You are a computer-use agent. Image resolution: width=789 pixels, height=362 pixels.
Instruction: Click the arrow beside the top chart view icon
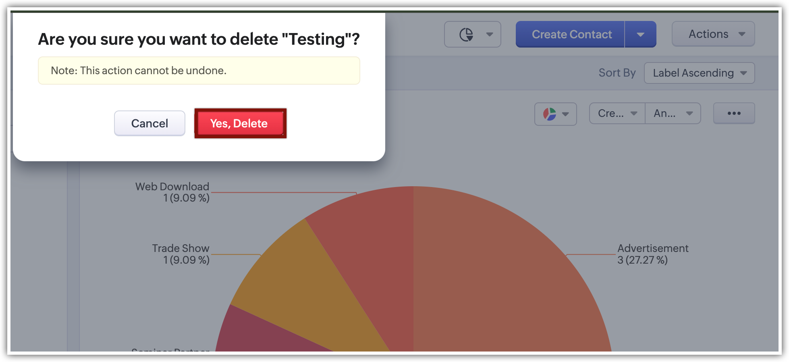click(x=490, y=35)
